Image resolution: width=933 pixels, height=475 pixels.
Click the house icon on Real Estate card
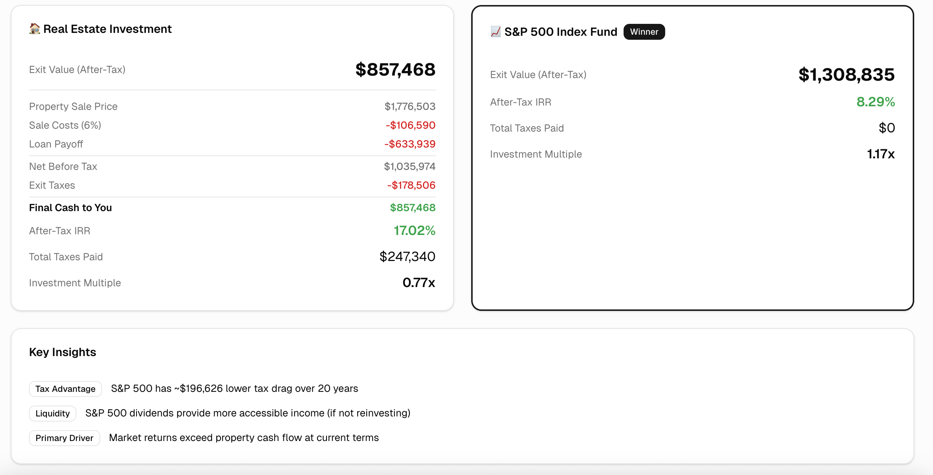click(x=34, y=29)
